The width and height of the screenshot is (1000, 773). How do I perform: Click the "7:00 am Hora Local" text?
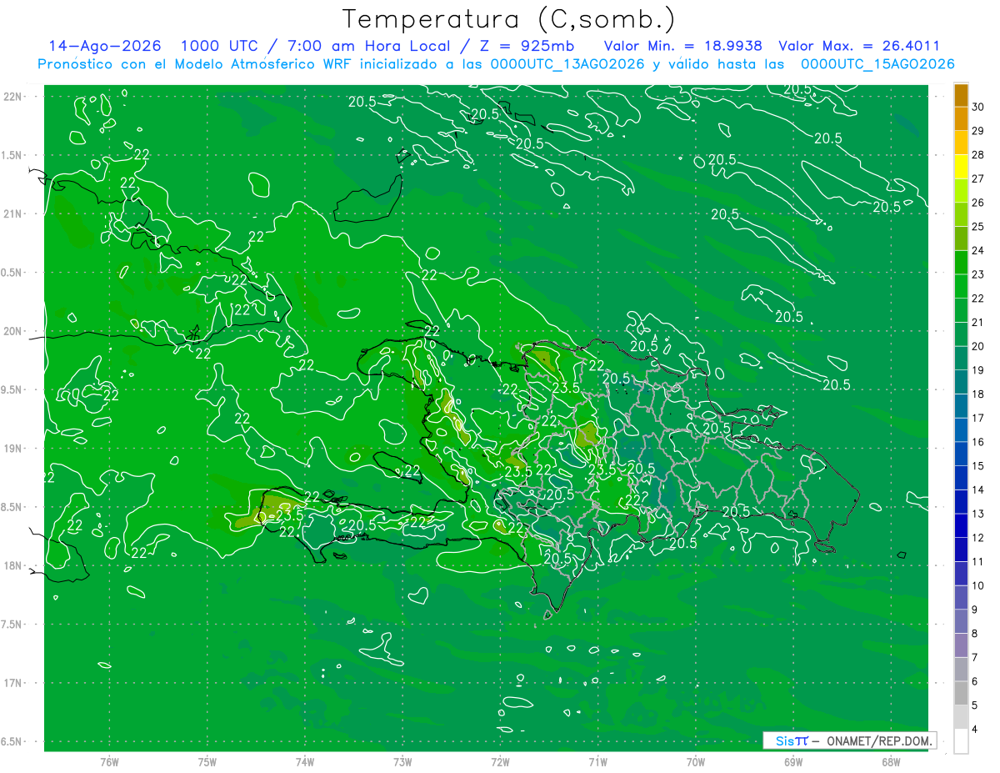(x=371, y=46)
